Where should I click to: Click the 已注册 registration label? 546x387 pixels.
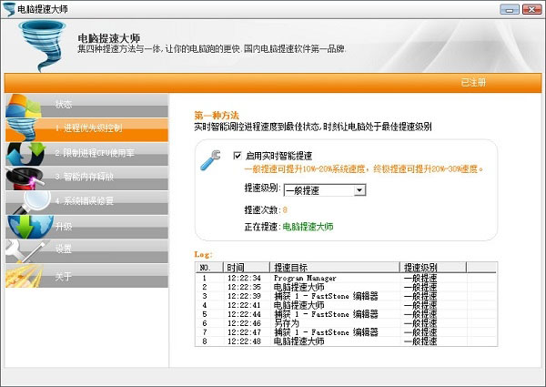473,83
